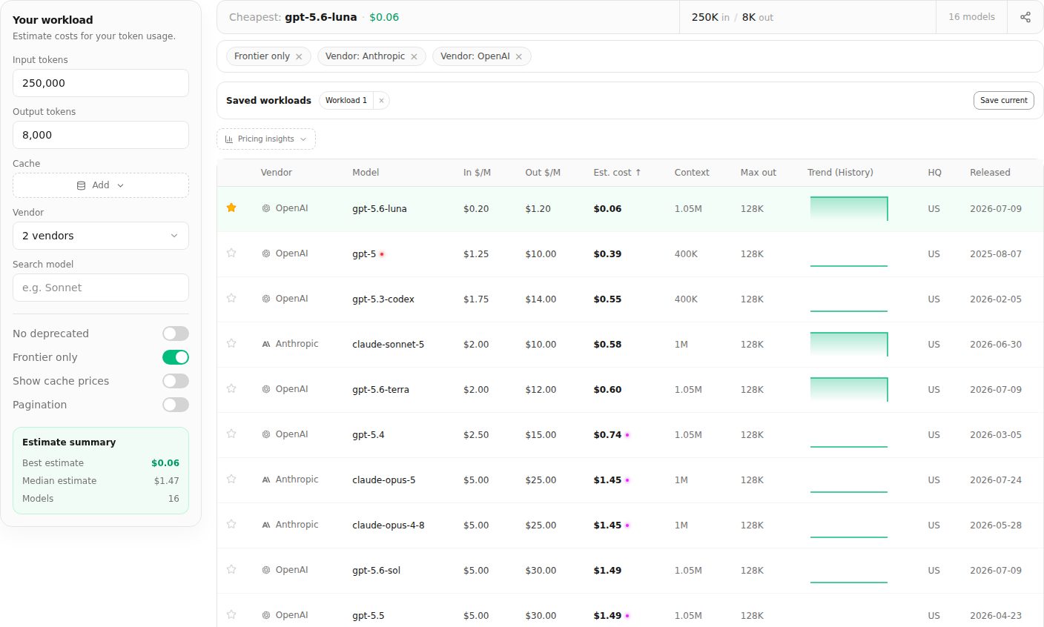Viewport: 1044px width, 627px height.
Task: Click the 250K in / 8K out summary
Action: click(733, 17)
